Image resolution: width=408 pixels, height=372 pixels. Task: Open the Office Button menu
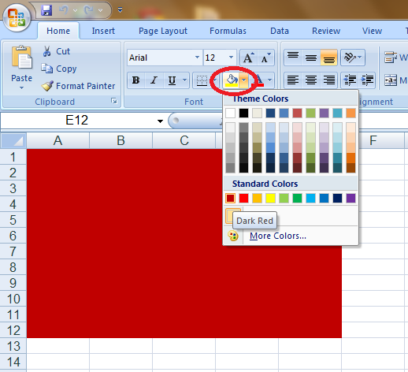pos(17,18)
